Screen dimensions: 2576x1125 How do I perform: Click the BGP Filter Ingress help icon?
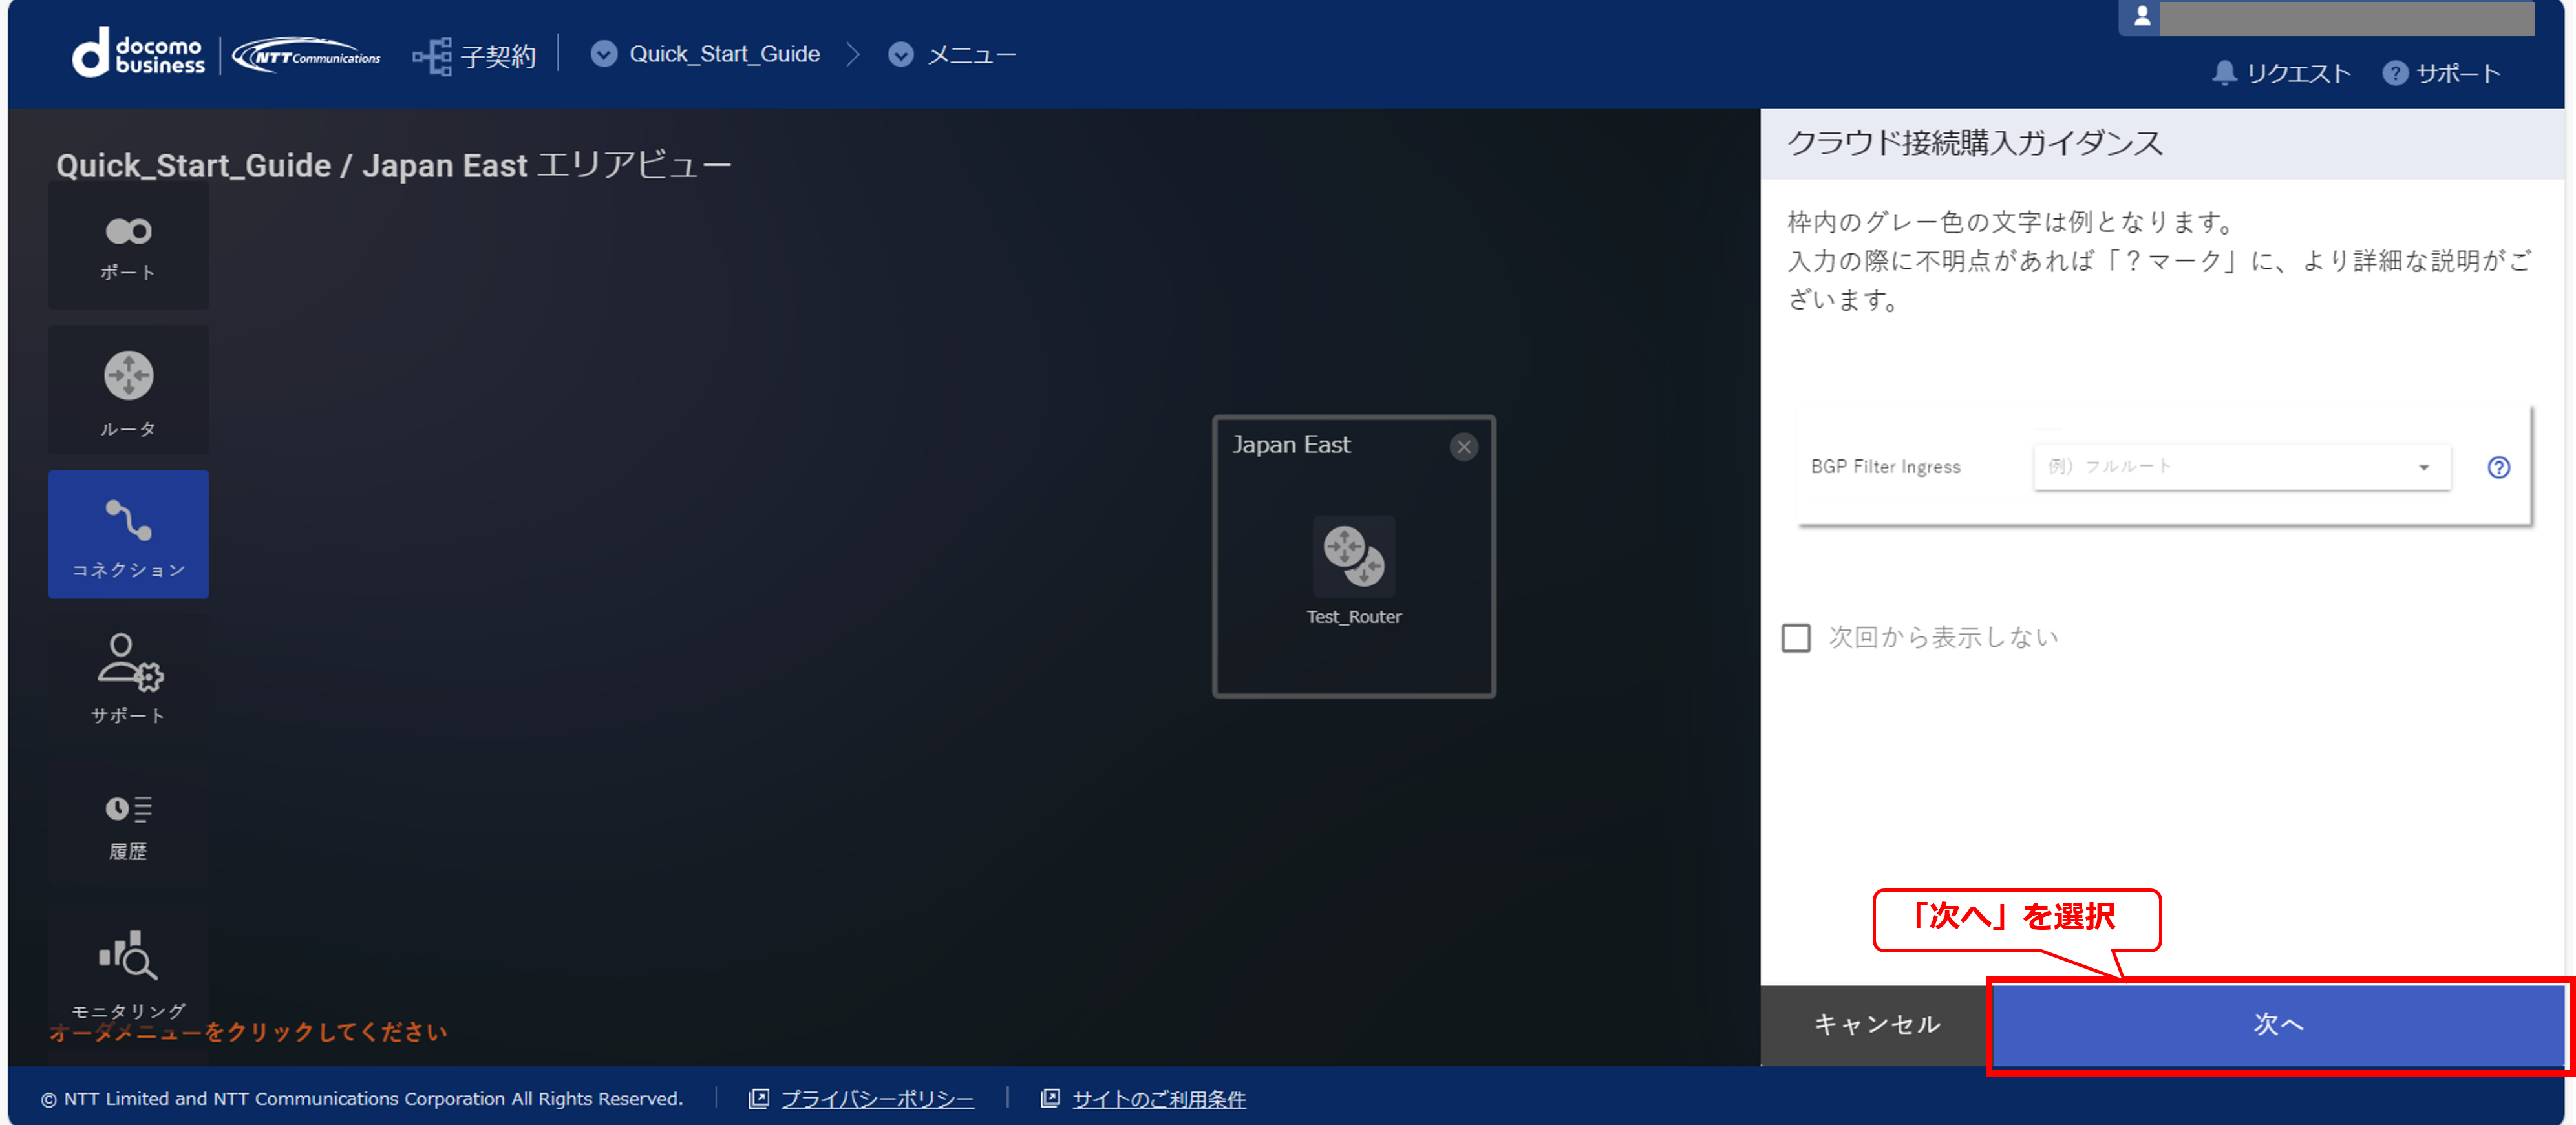point(2498,467)
